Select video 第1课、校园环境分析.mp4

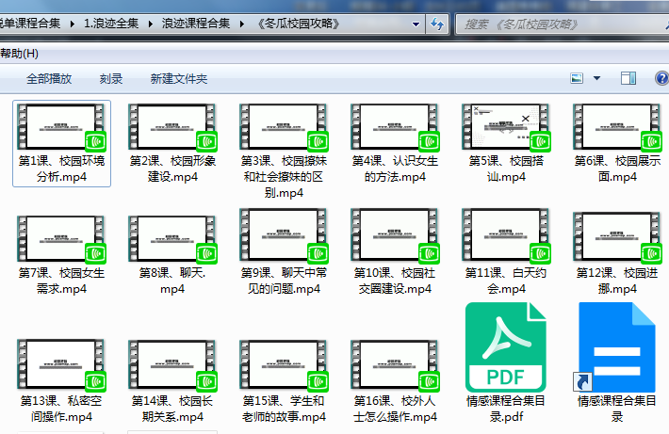(x=61, y=144)
